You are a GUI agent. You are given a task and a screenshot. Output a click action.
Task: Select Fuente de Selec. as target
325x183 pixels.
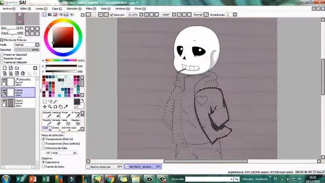tap(43, 167)
